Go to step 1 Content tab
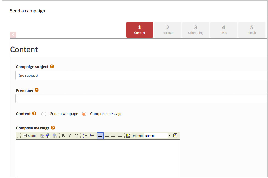Image resolution: width=268 pixels, height=178 pixels. (x=140, y=30)
